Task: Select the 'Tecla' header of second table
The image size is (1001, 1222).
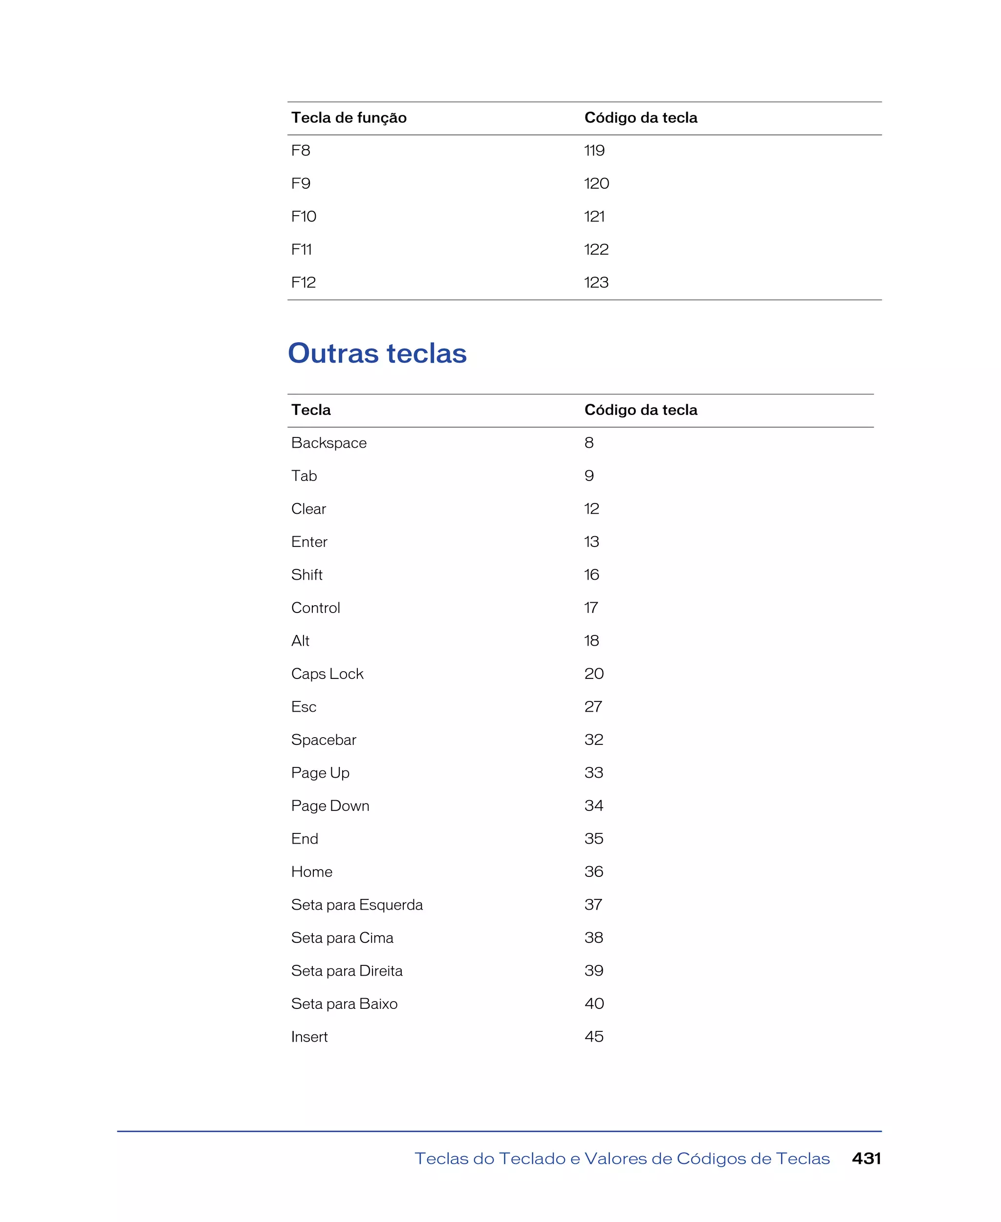Action: point(311,410)
